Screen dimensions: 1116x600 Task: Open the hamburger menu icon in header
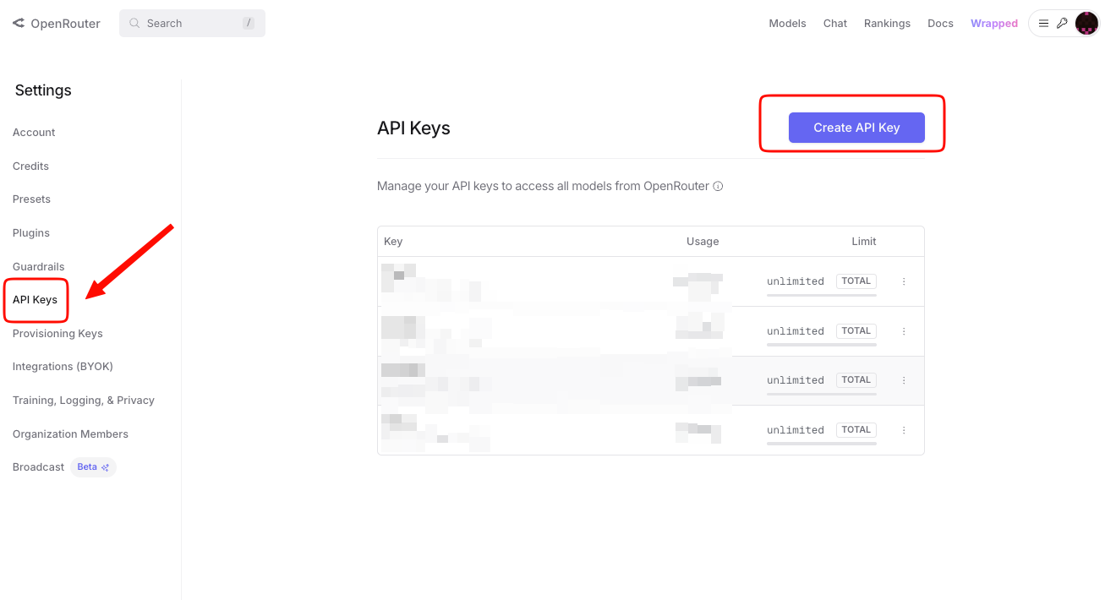point(1044,24)
